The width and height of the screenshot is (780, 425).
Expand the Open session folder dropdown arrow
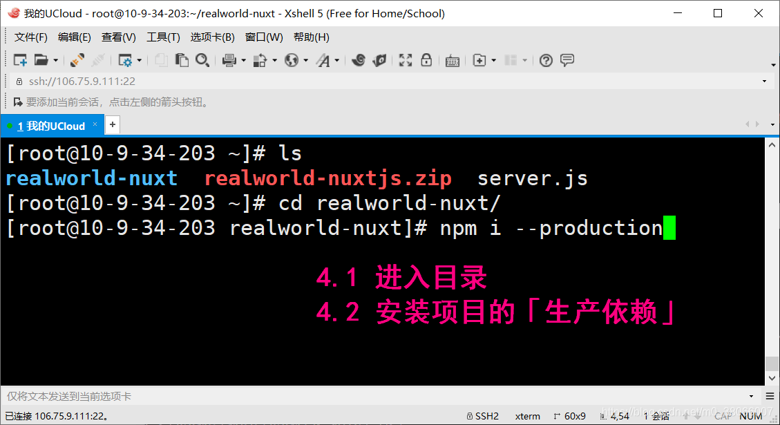[56, 61]
